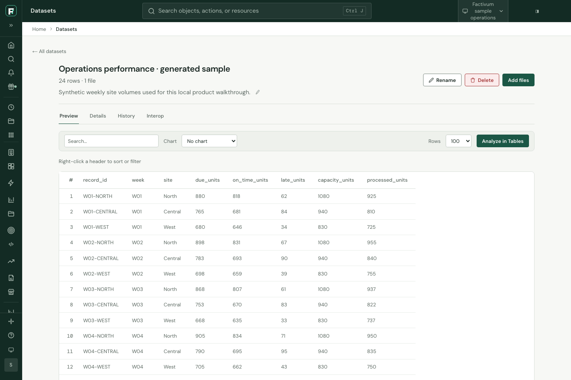571x380 pixels.
Task: Open the trending arrow icon
Action: coord(11,261)
